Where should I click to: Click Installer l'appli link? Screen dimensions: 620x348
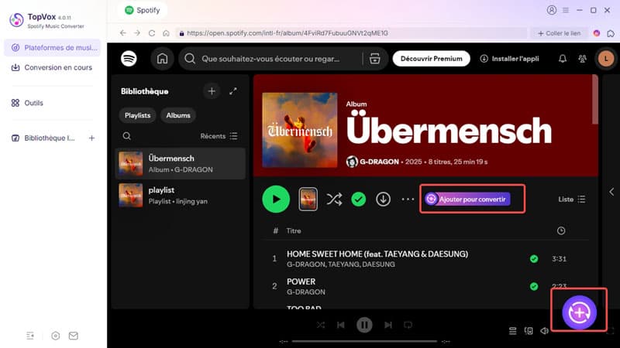[509, 59]
